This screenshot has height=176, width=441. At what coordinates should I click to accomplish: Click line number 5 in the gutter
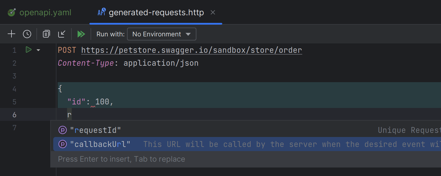pyautogui.click(x=14, y=101)
